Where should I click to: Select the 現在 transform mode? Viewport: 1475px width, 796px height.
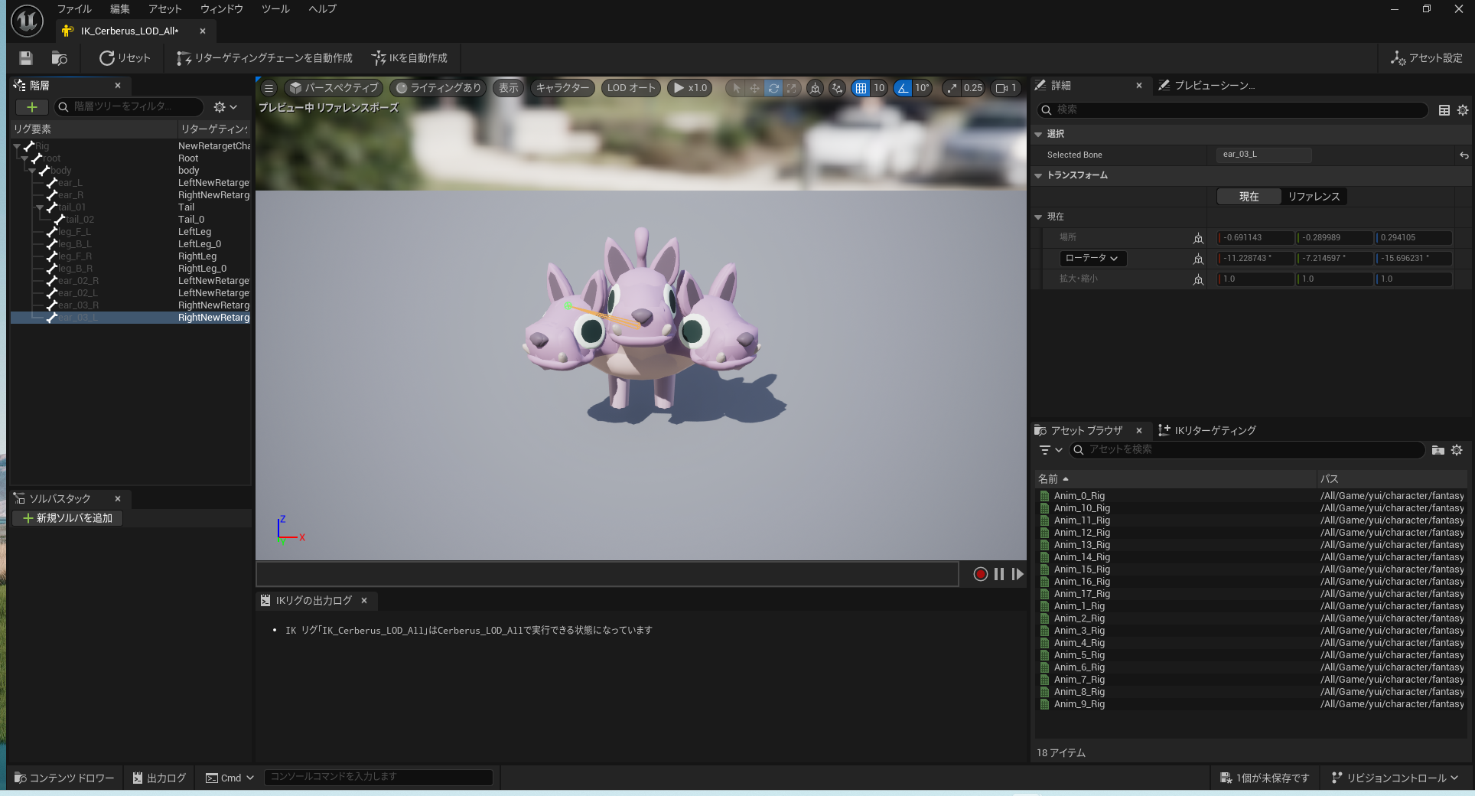(1249, 197)
